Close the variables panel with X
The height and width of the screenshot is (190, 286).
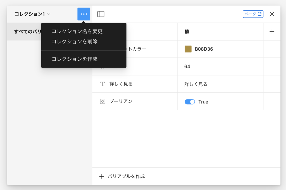[x=272, y=14]
